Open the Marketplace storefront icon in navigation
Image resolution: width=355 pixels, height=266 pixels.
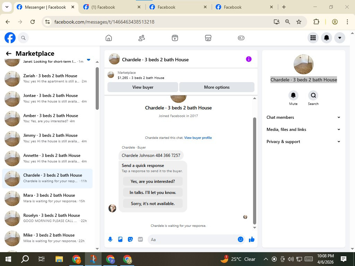click(x=208, y=38)
